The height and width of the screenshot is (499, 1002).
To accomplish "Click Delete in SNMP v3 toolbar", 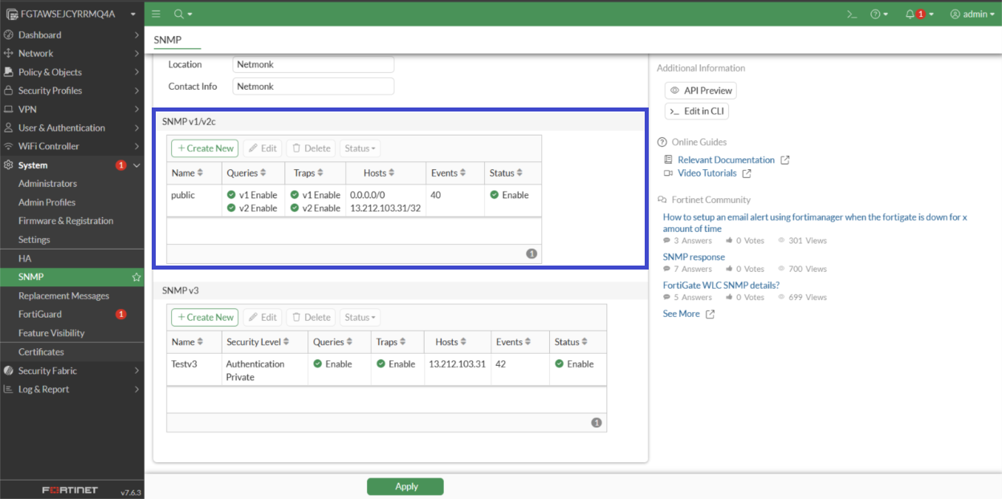I will click(311, 317).
